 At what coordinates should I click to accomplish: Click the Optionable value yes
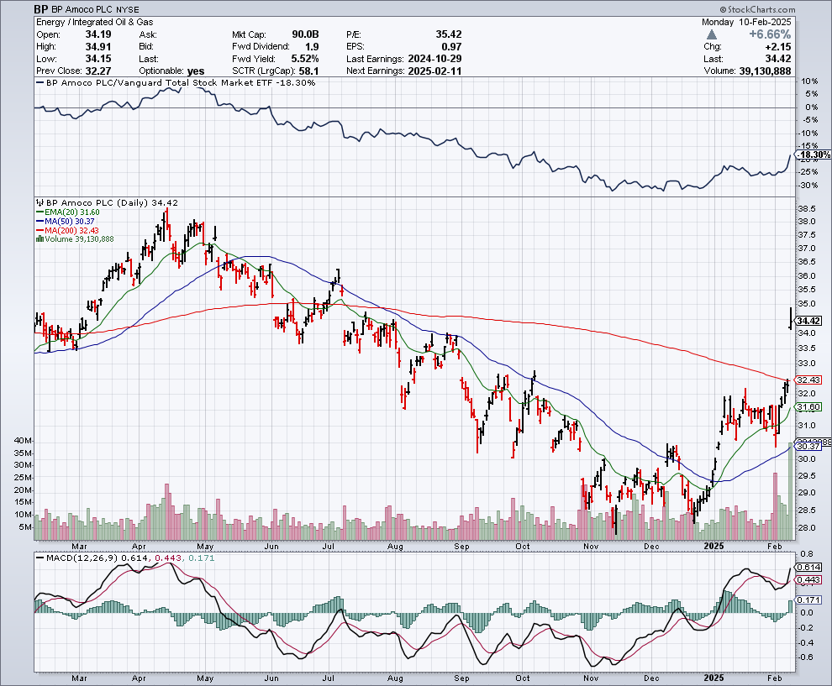click(196, 71)
